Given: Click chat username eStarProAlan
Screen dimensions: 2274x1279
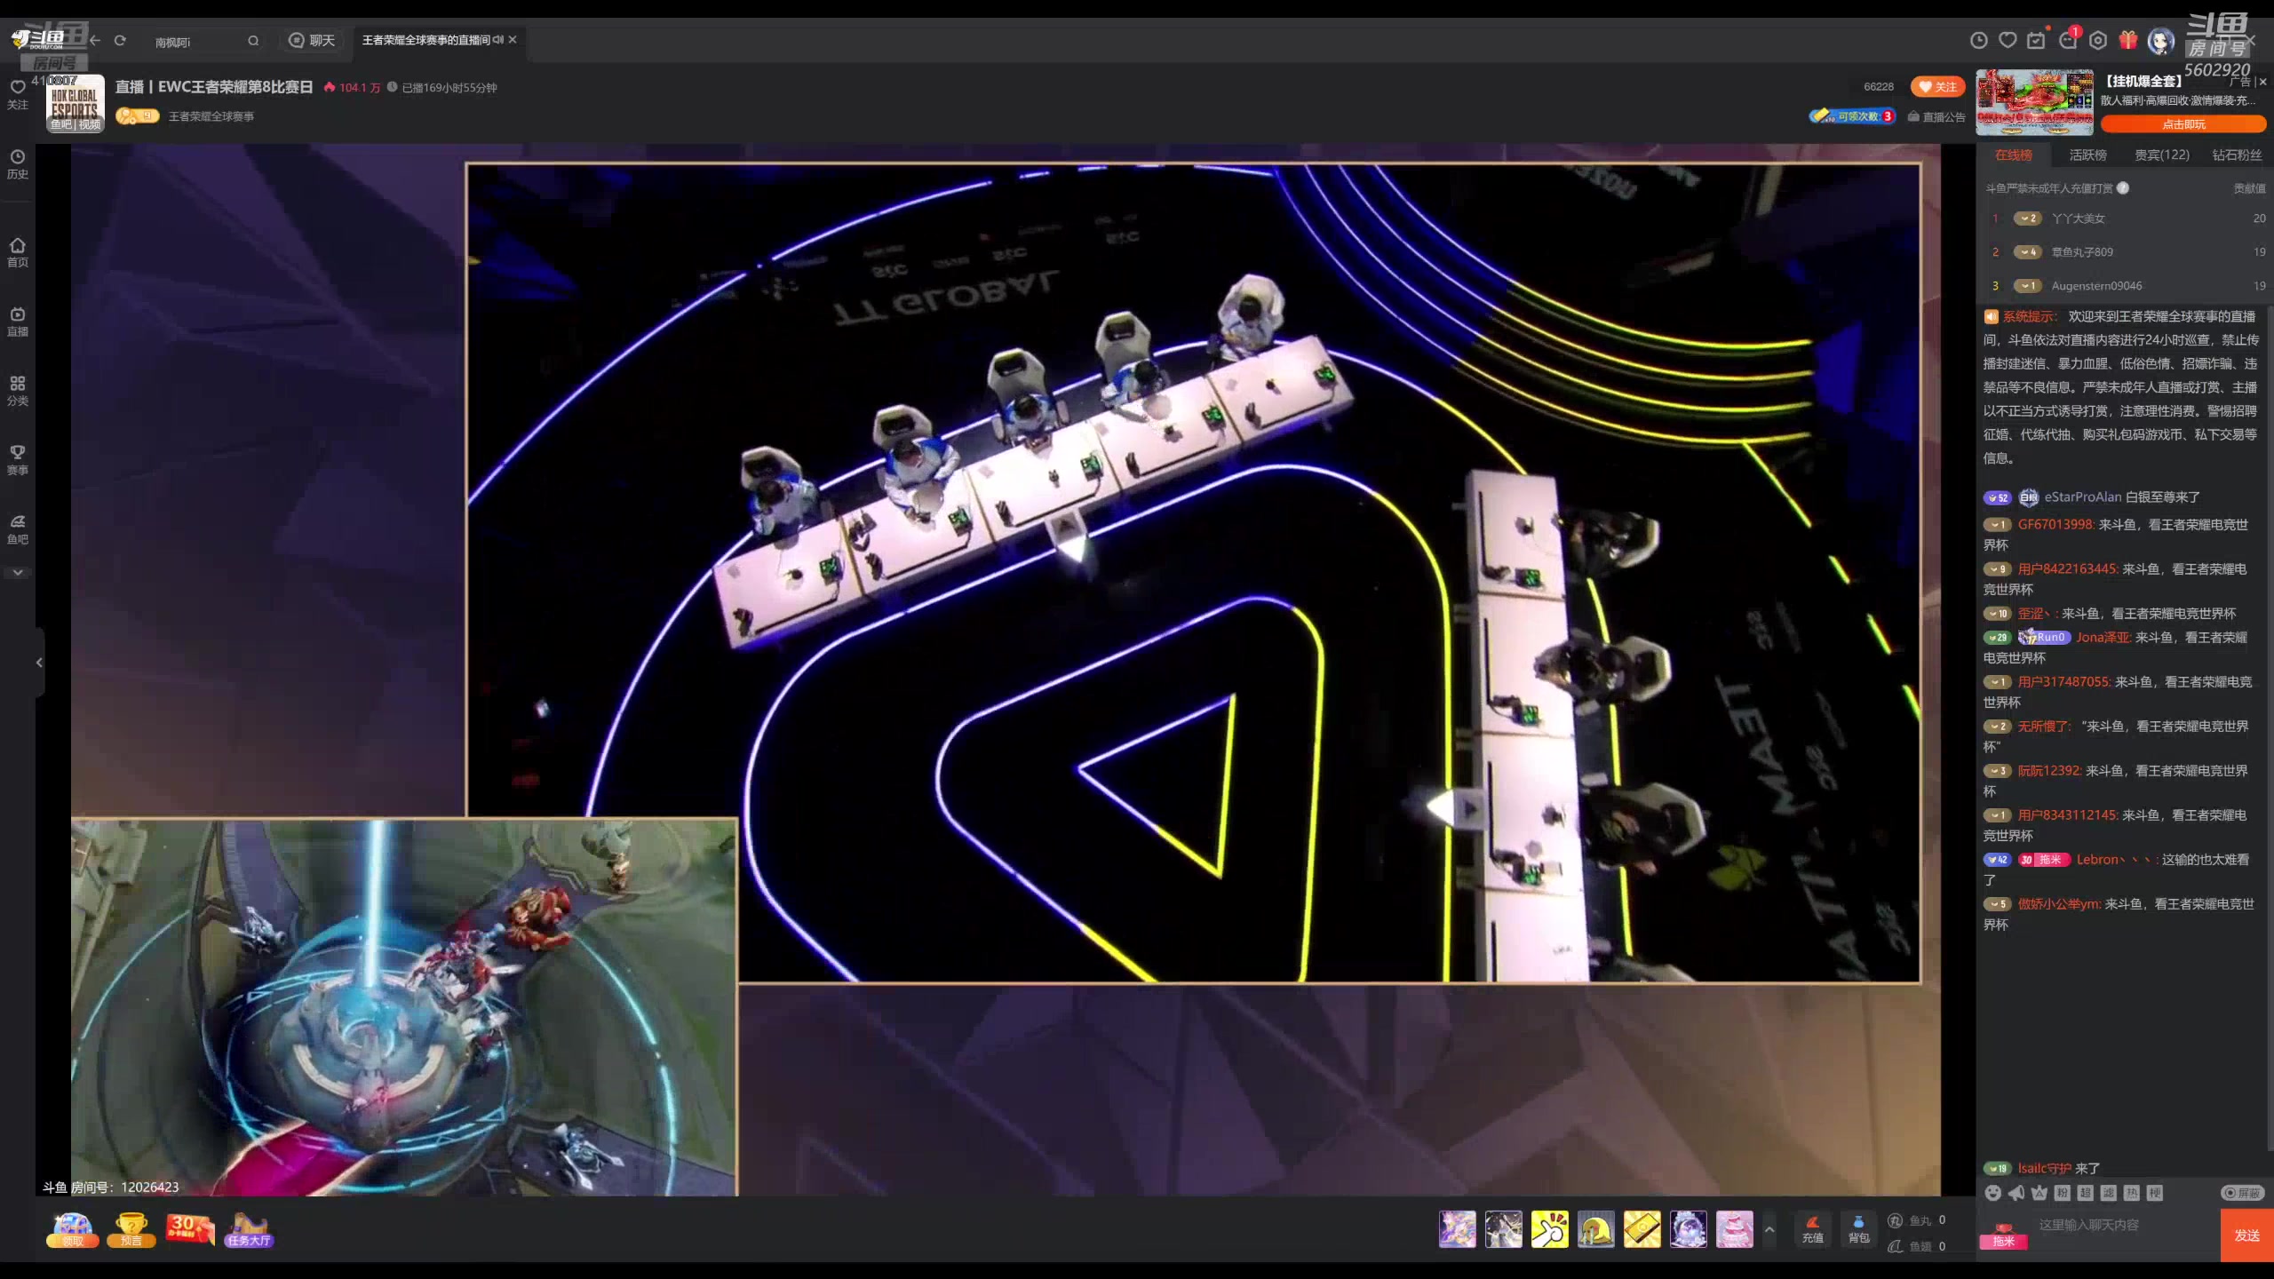Looking at the screenshot, I should [2082, 497].
